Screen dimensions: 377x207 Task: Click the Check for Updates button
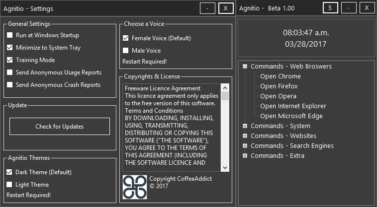(60, 127)
